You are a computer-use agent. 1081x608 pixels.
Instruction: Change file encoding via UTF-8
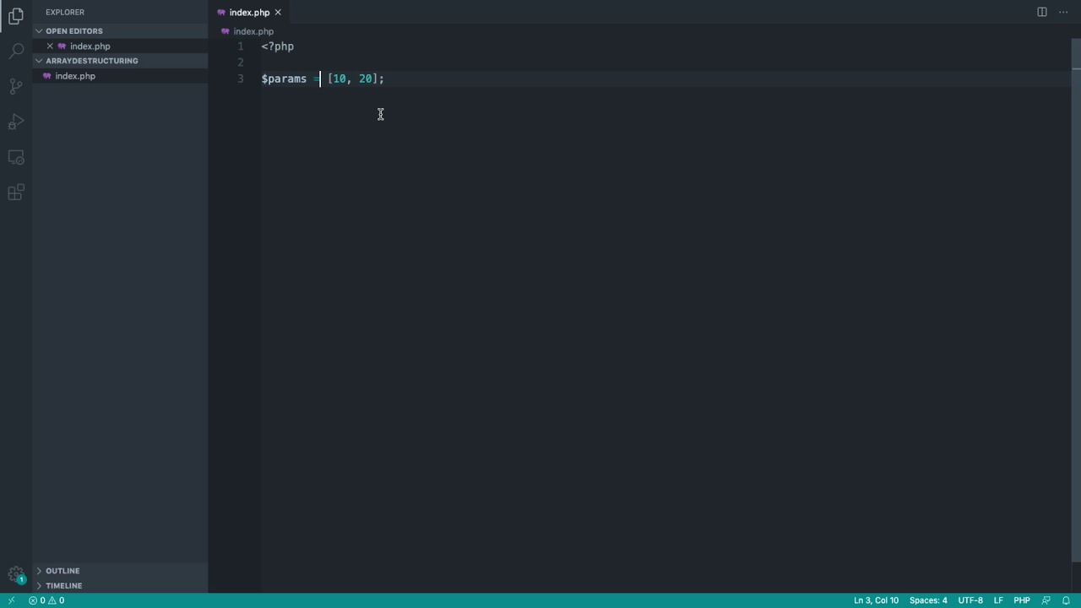tap(970, 600)
